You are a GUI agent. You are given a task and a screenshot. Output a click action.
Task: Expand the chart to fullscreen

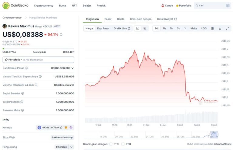tap(227, 28)
